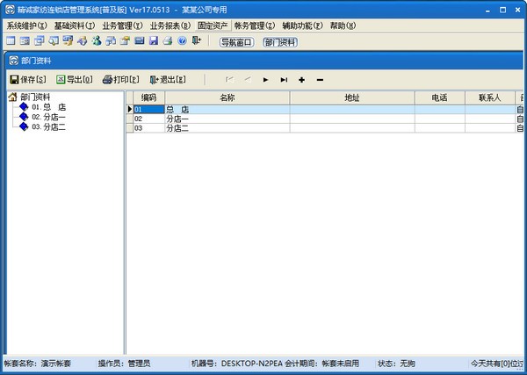Click the house icon beside 部门资料 tree root
The image size is (527, 375).
pyautogui.click(x=12, y=97)
